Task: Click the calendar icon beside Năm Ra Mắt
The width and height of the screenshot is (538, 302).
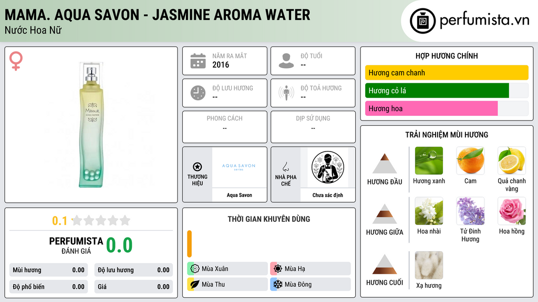Action: pos(198,61)
